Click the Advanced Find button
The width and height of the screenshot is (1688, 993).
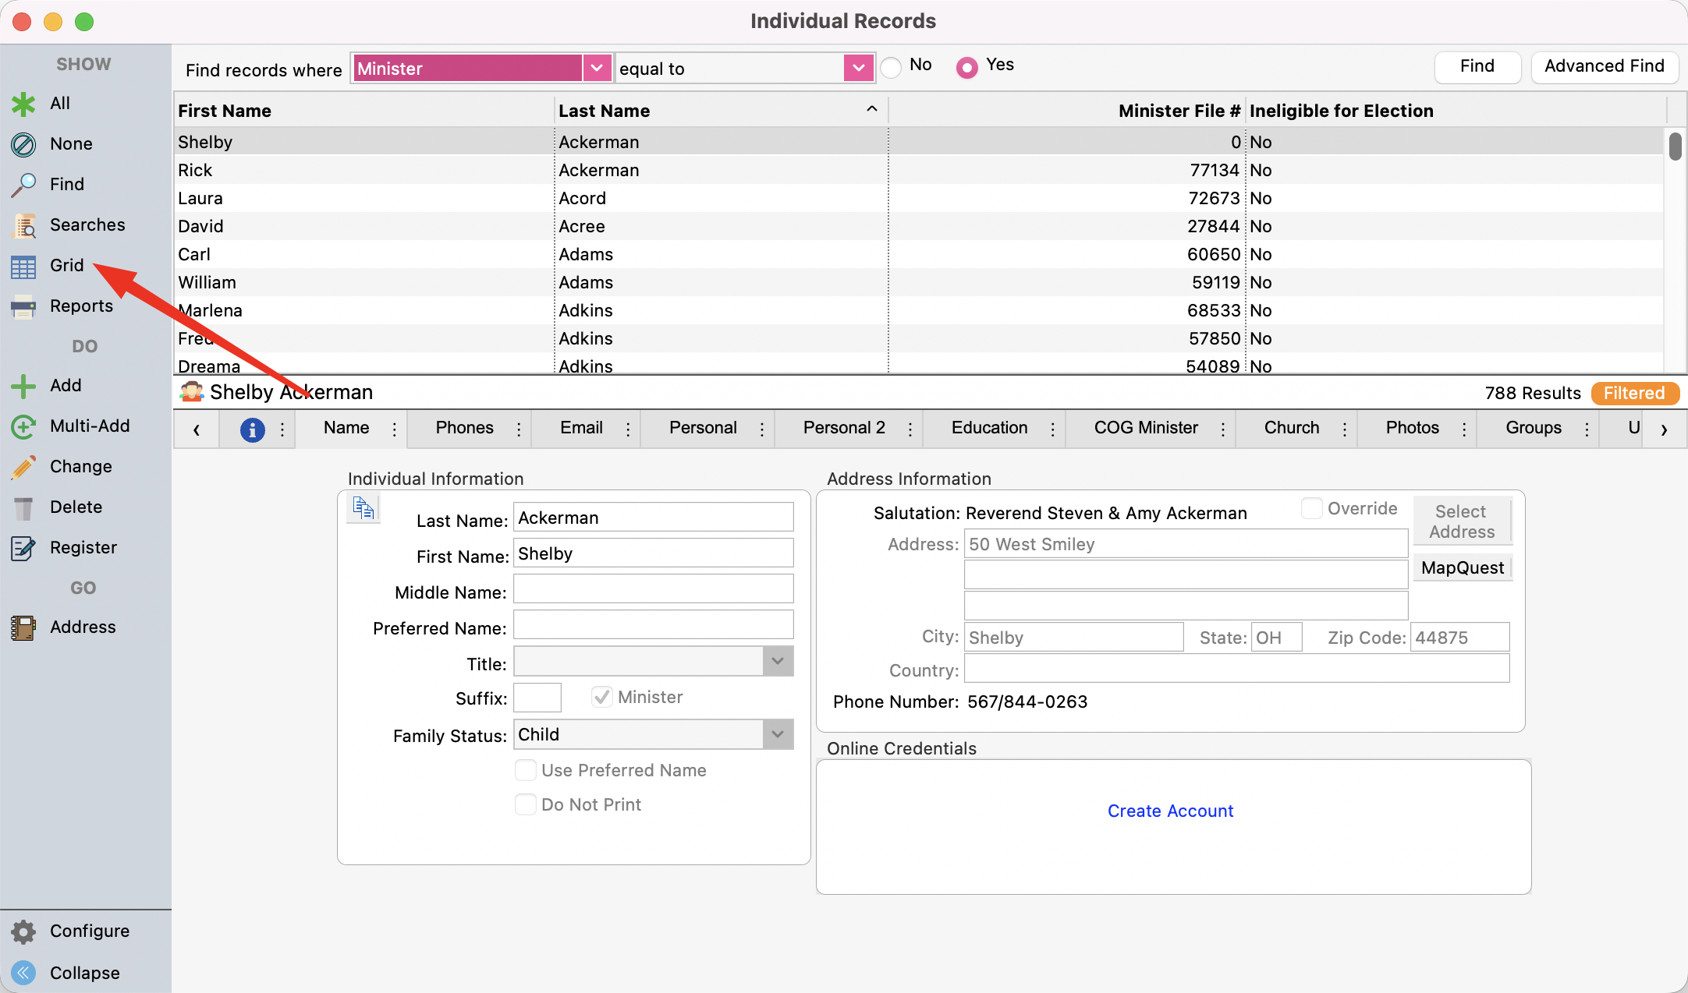(x=1605, y=67)
